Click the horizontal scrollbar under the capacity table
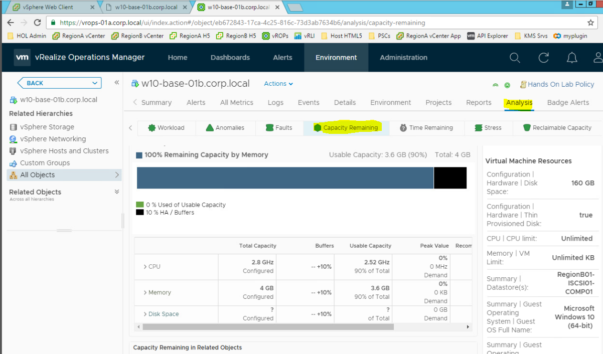Image resolution: width=603 pixels, height=354 pixels. 268,326
